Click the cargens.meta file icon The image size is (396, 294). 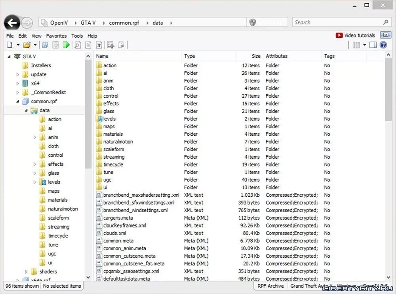click(99, 218)
